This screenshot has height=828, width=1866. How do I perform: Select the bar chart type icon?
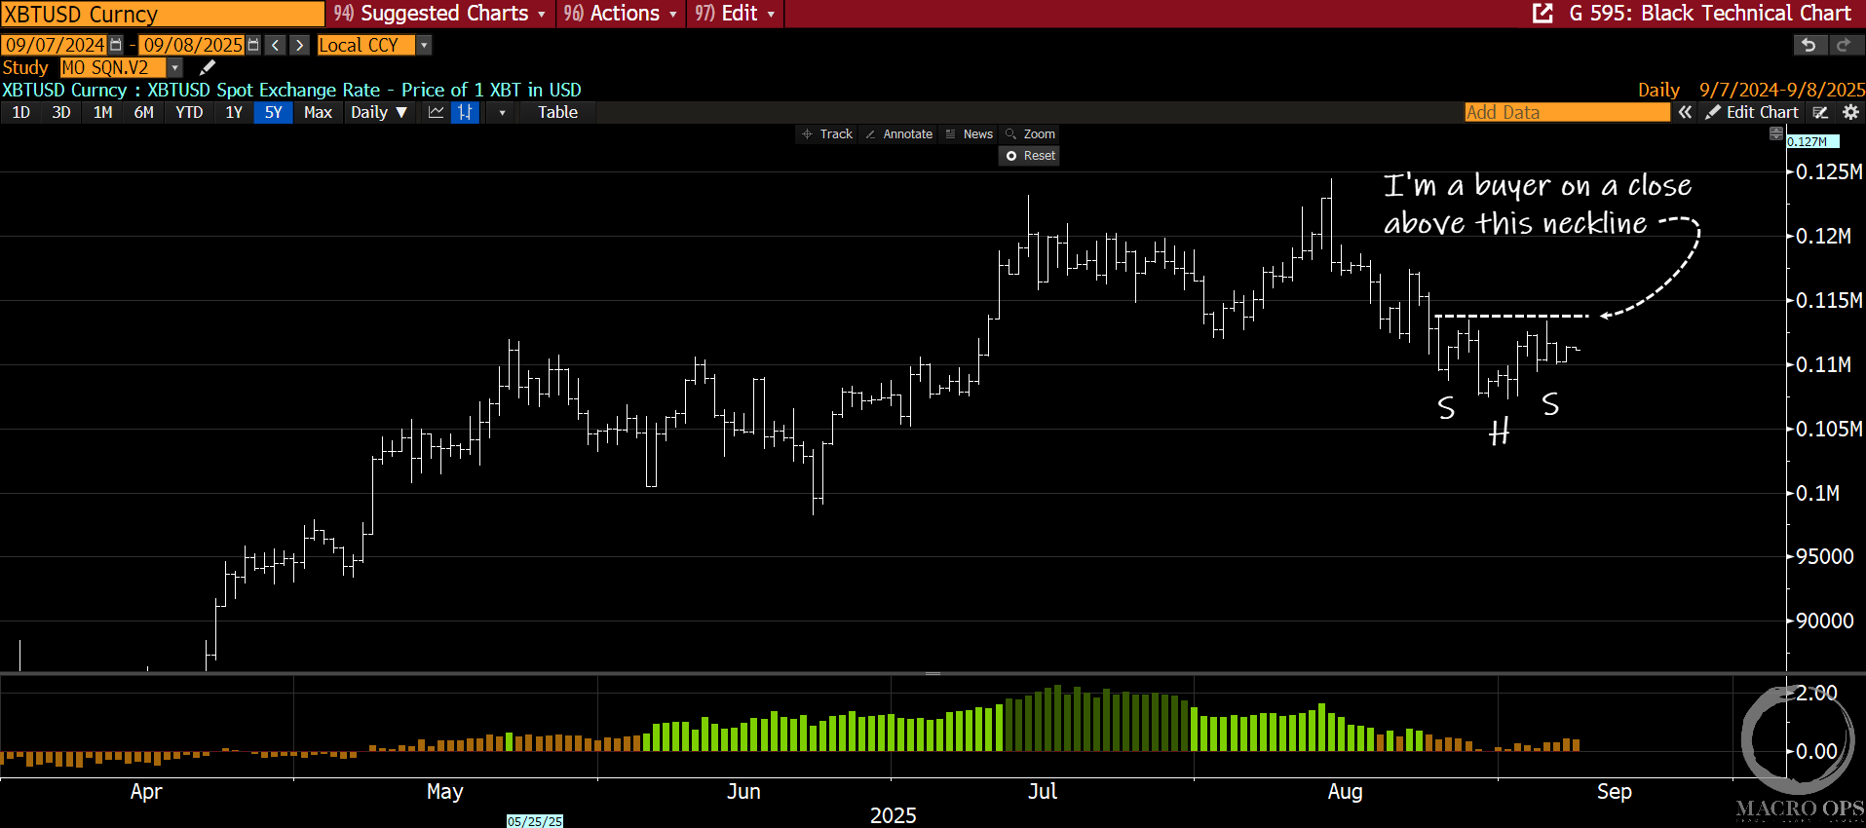pyautogui.click(x=466, y=112)
